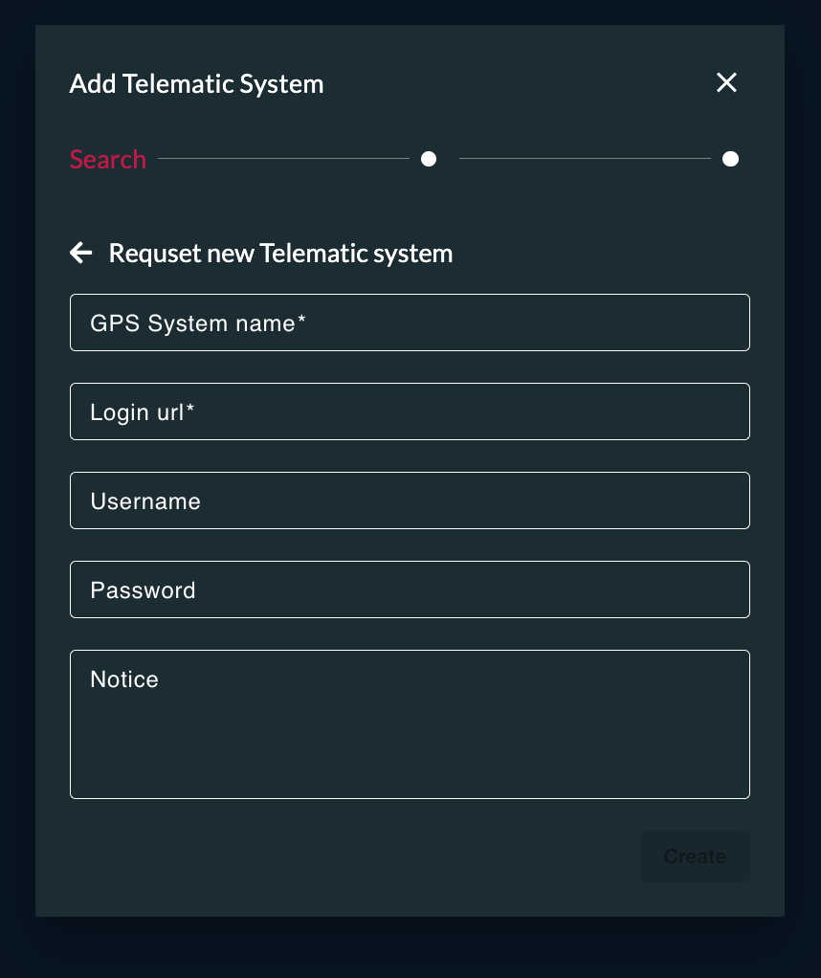The image size is (821, 978).
Task: Select the Search step label
Action: (x=107, y=159)
